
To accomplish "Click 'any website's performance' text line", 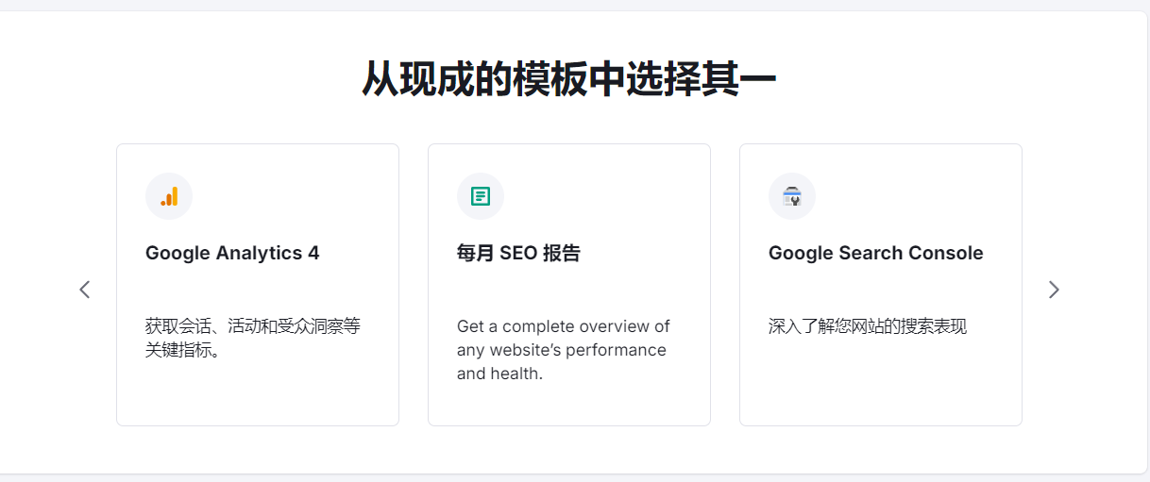I will pos(561,350).
